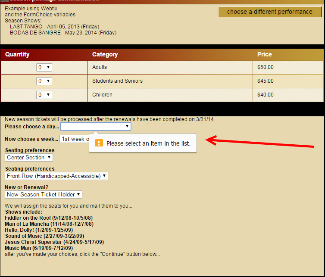
Task: Click the 'after you've made your choices' instruction text
Action: coord(82,254)
